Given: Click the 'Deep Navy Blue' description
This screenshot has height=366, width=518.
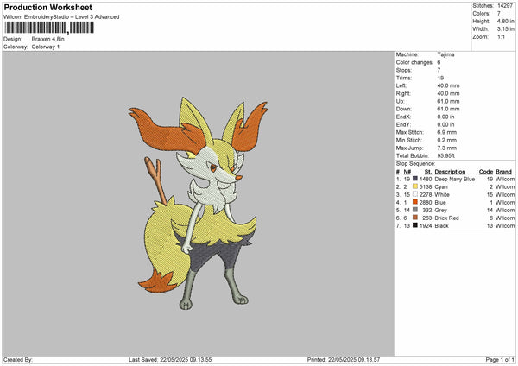Looking at the screenshot, I should click(455, 179).
